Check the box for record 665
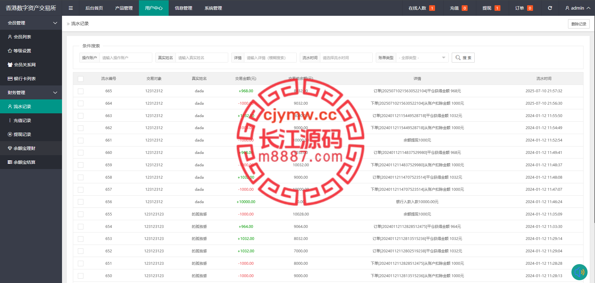595x283 pixels. point(81,91)
